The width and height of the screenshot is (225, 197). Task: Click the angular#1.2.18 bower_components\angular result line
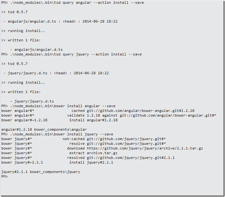pyautogui.click(x=44, y=129)
